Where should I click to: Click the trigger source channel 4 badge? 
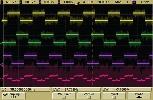pos(134,2)
